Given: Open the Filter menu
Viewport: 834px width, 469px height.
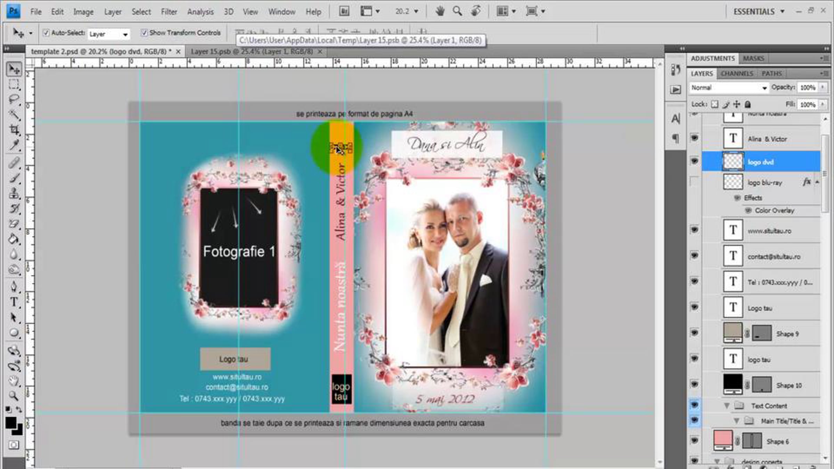Looking at the screenshot, I should click(x=169, y=12).
